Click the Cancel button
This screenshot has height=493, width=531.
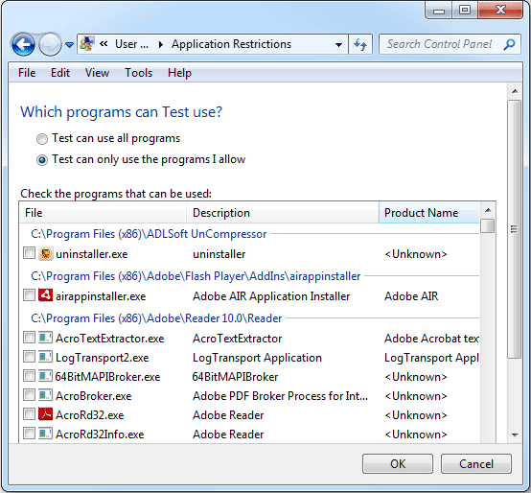tap(475, 464)
